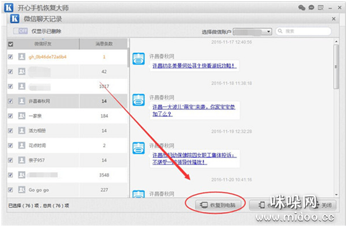
Task: Click the search input field
Action: click(x=303, y=31)
